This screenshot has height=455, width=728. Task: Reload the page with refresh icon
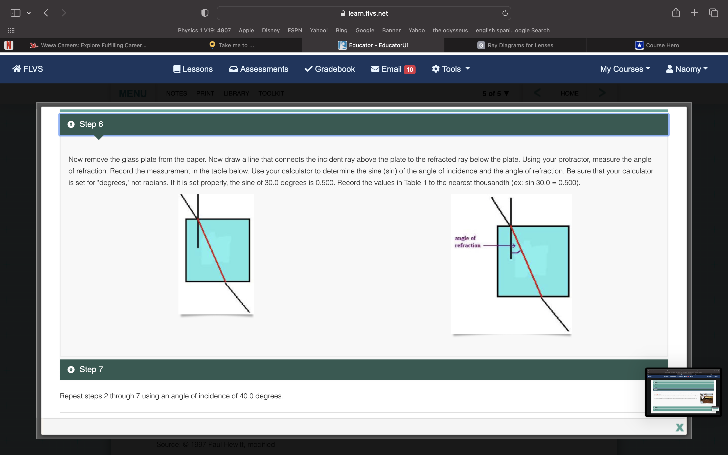point(505,13)
